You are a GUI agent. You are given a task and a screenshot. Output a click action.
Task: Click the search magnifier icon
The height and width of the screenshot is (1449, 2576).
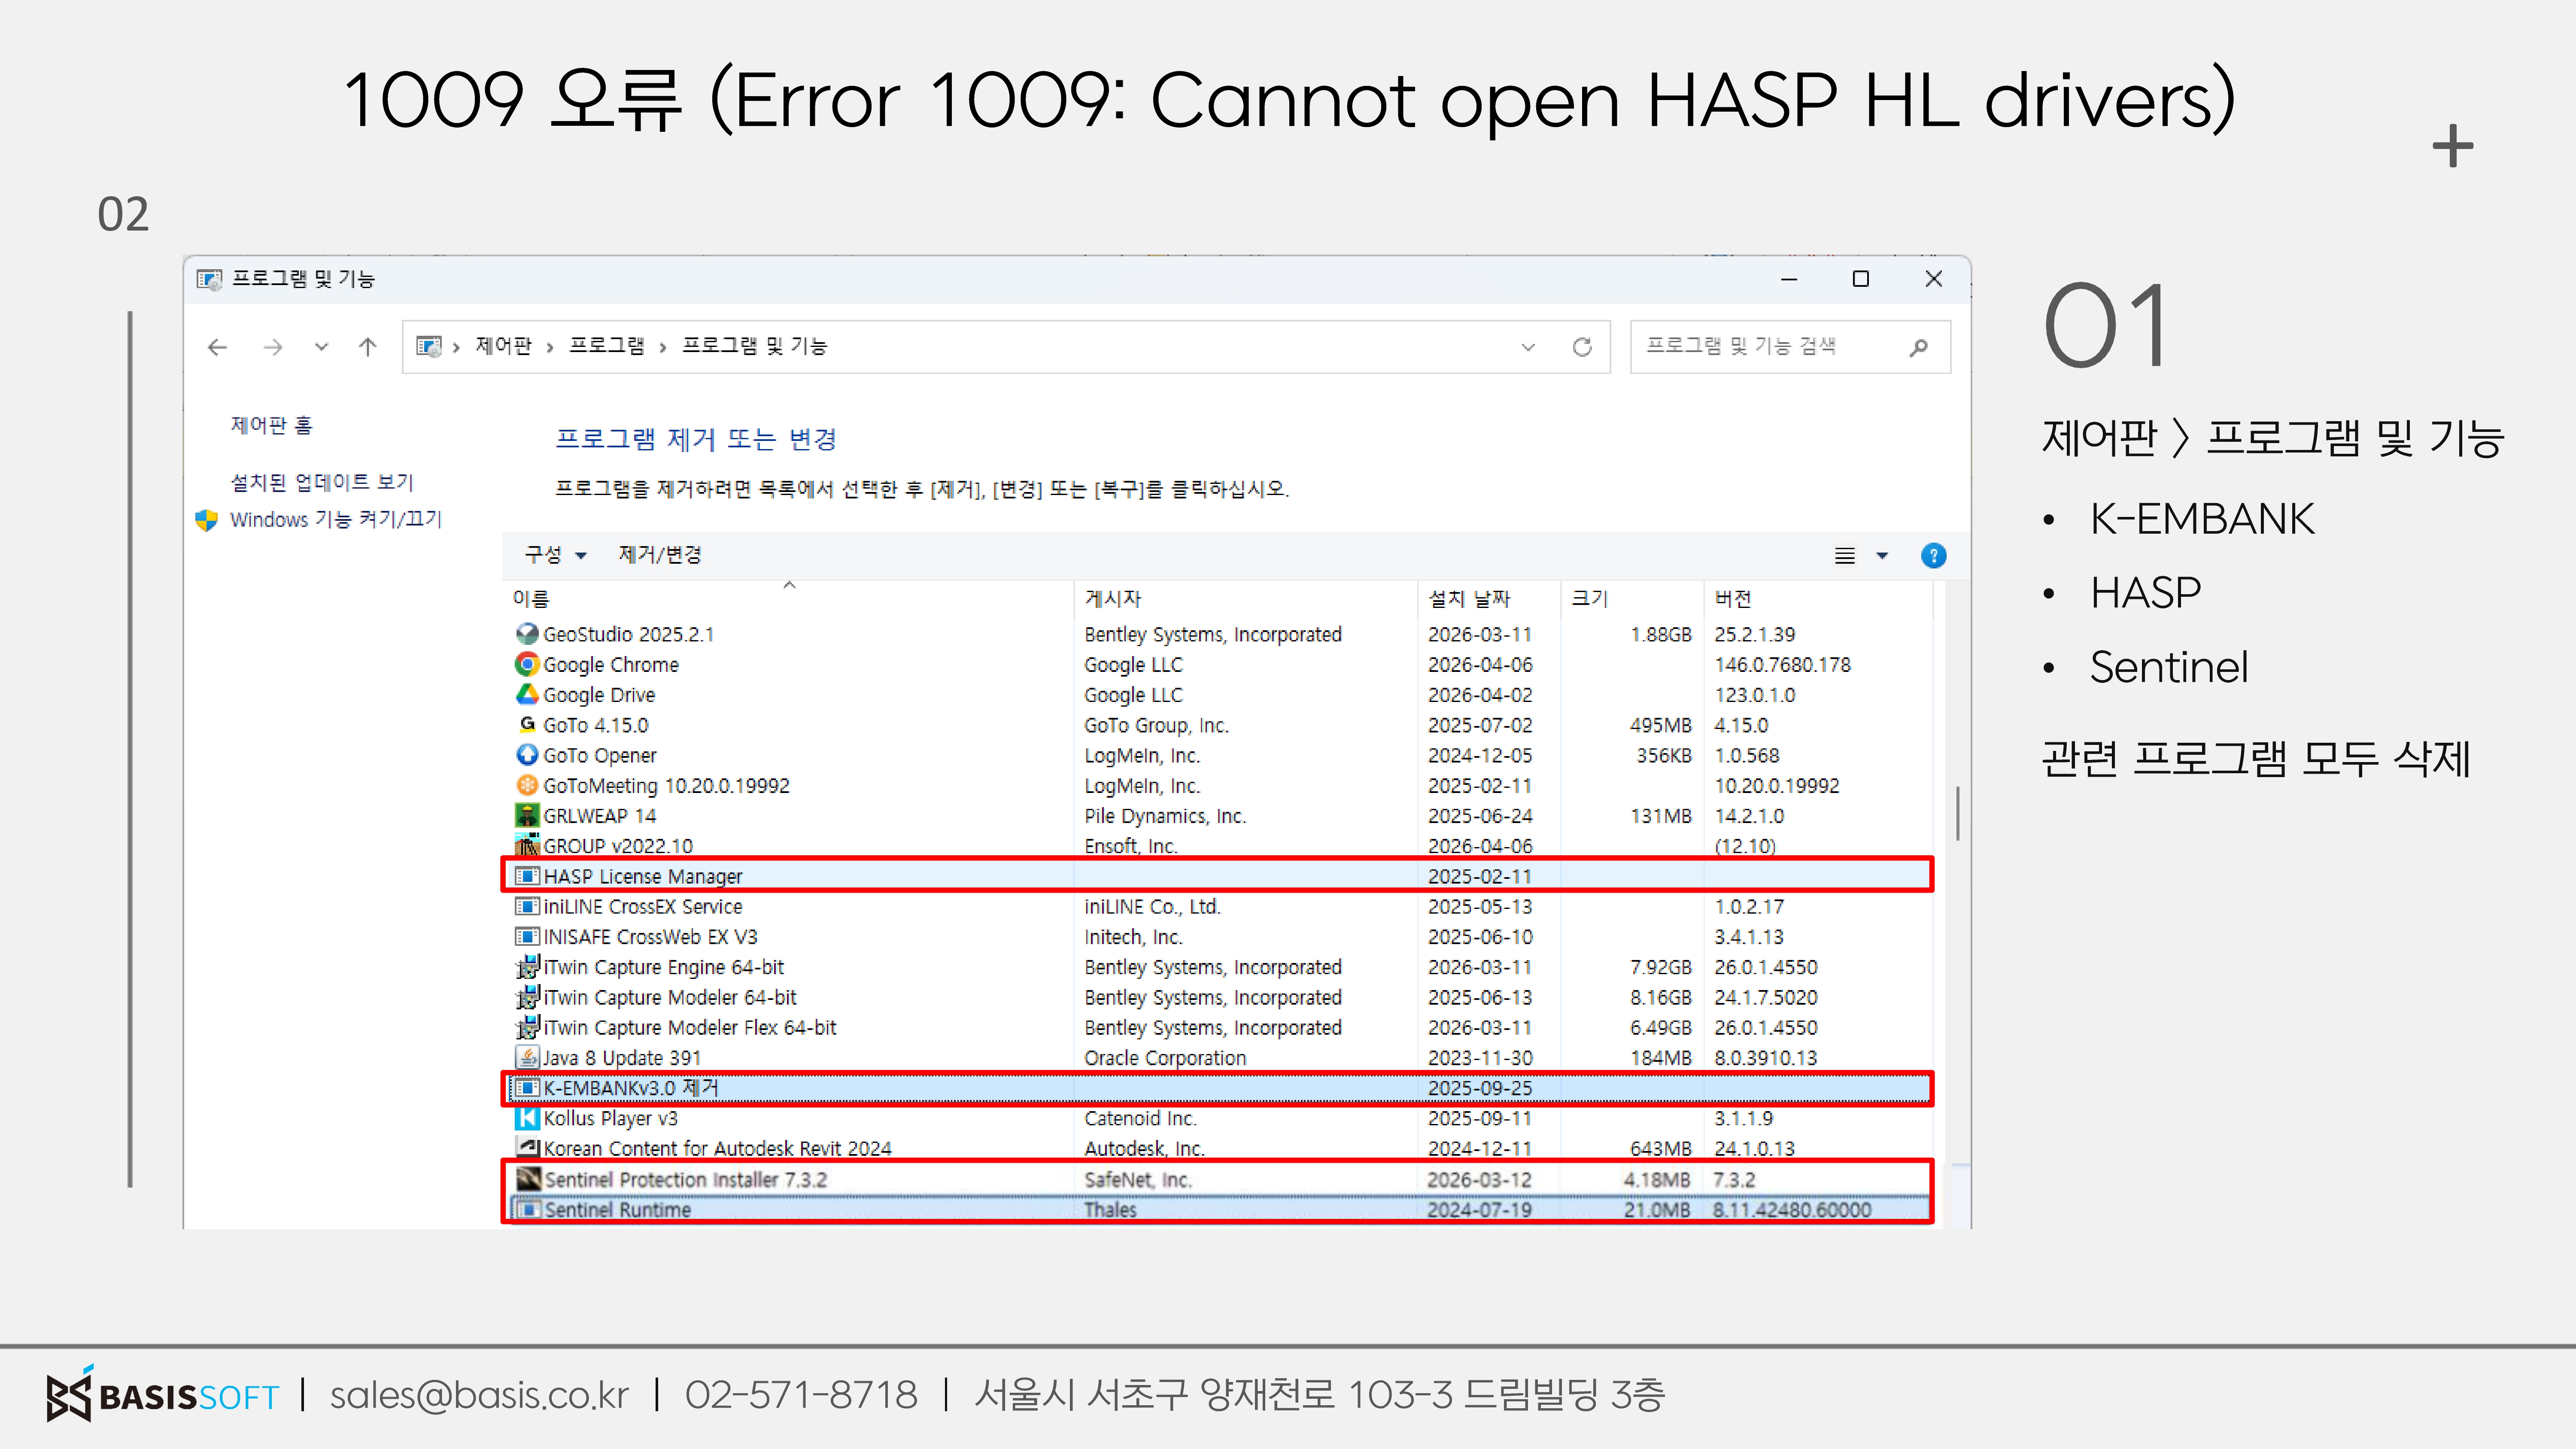[1918, 347]
